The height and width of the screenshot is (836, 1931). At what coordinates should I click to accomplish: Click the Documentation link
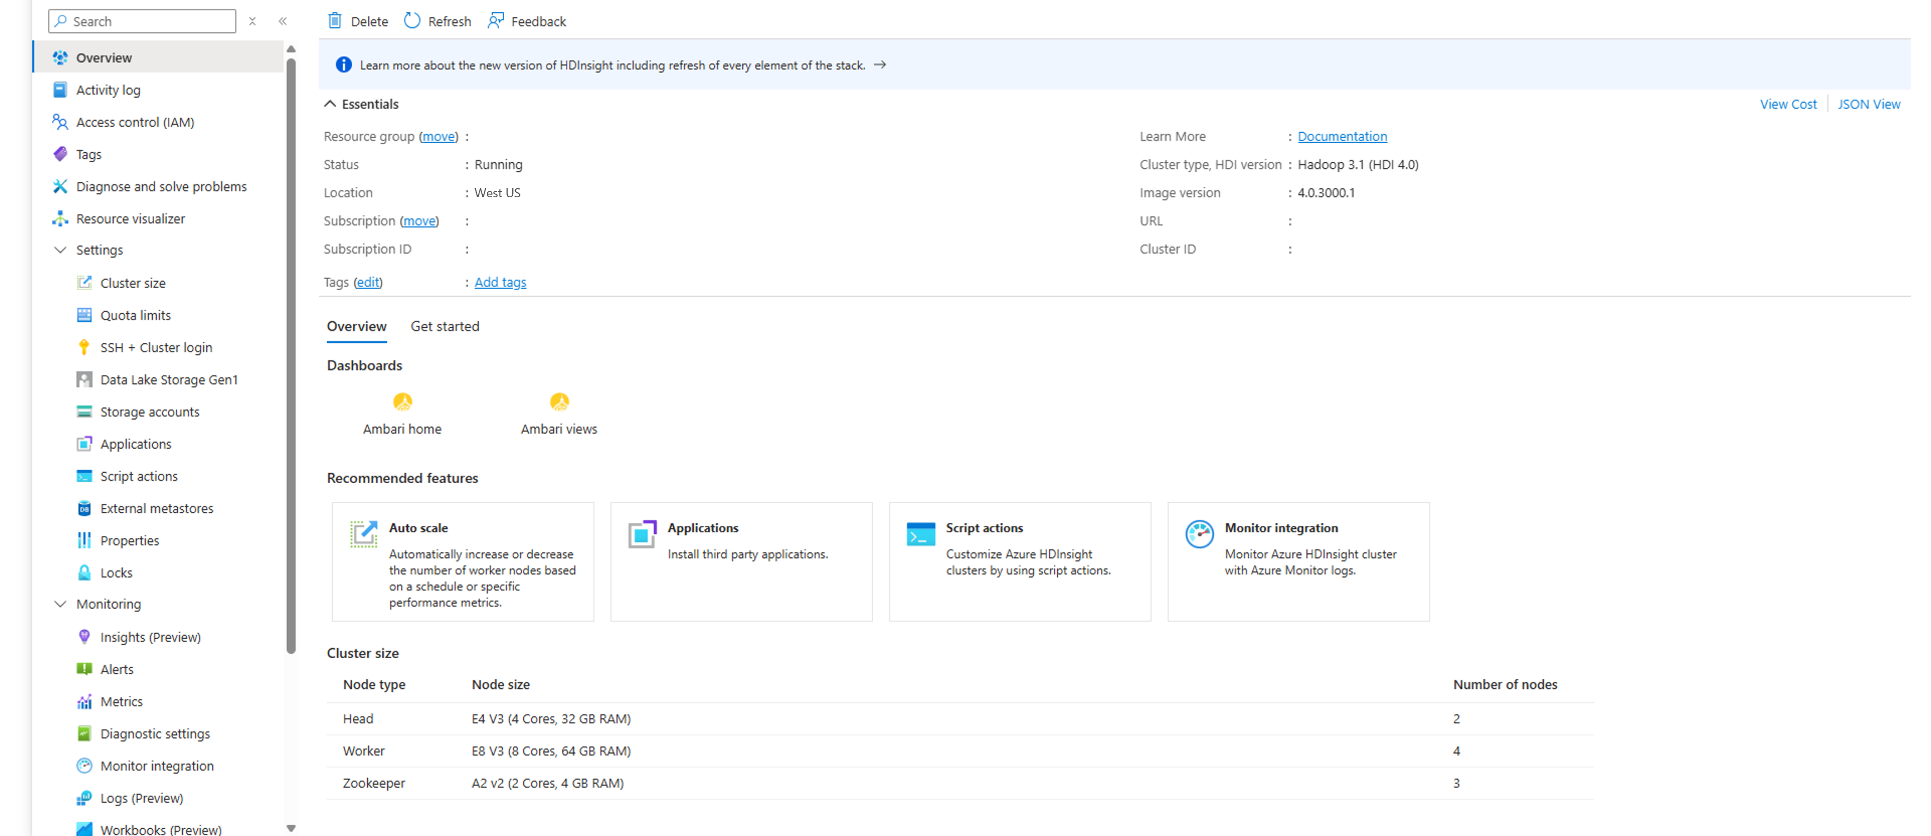click(1342, 135)
